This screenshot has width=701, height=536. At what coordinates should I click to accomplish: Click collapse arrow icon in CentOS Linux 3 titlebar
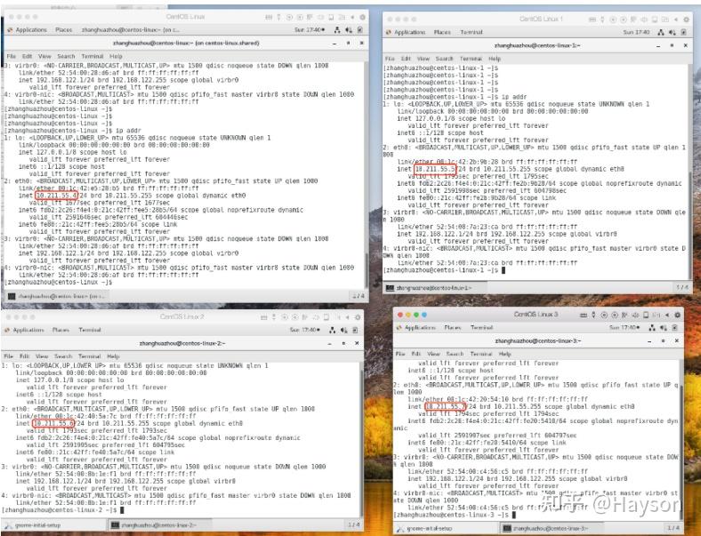pos(667,316)
